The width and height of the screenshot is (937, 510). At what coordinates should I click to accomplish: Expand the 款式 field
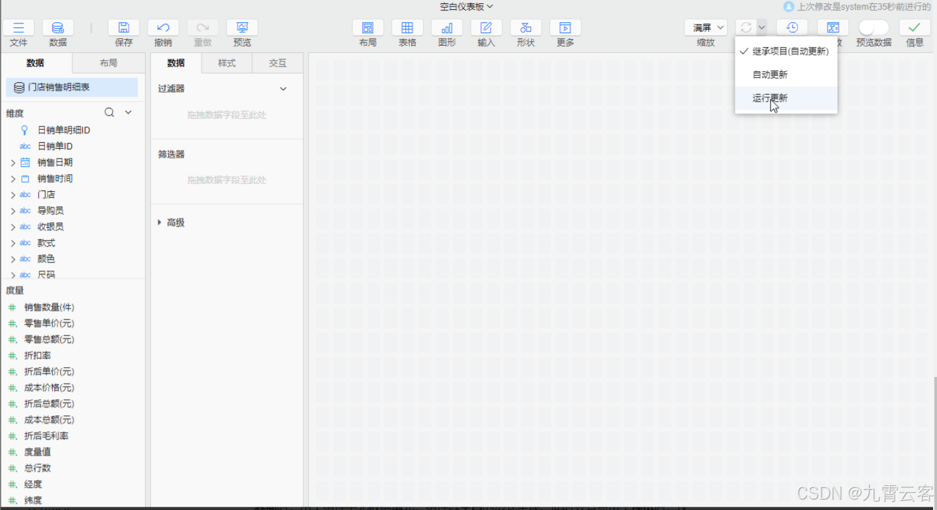(x=12, y=243)
